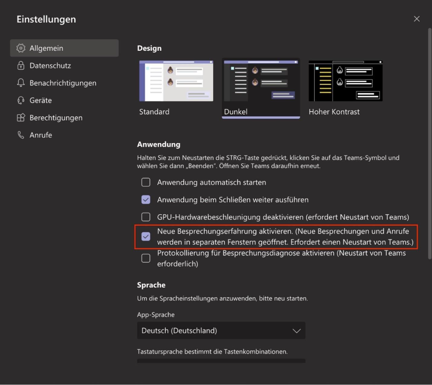Open Berechtigungen settings

coord(64,118)
